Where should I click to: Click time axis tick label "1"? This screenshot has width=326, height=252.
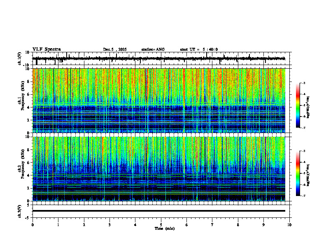coord(58,225)
